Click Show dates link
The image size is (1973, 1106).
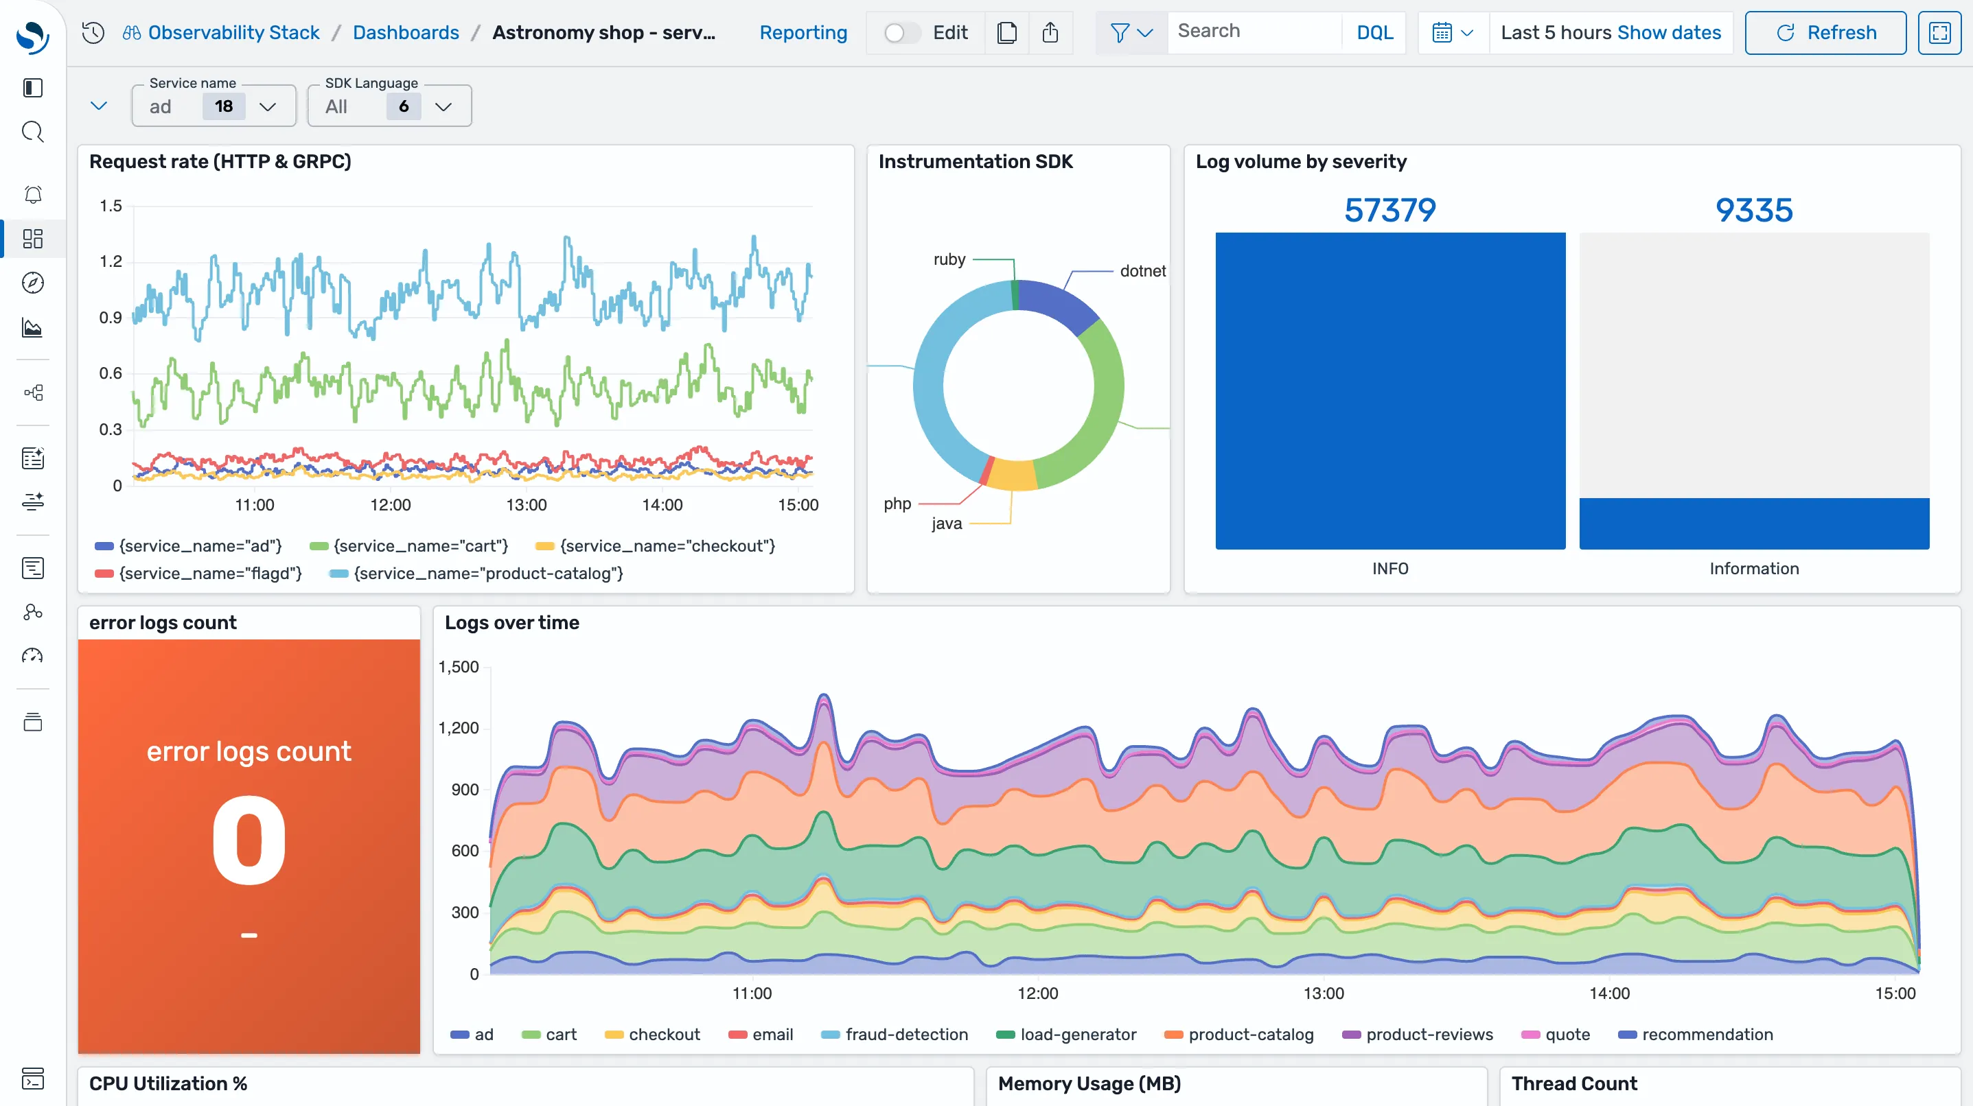tap(1669, 32)
